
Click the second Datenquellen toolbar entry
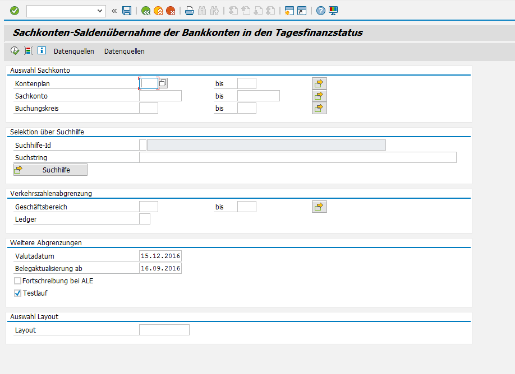click(x=124, y=52)
